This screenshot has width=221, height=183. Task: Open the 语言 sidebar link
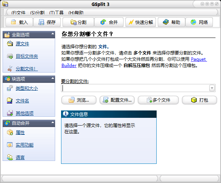20,157
